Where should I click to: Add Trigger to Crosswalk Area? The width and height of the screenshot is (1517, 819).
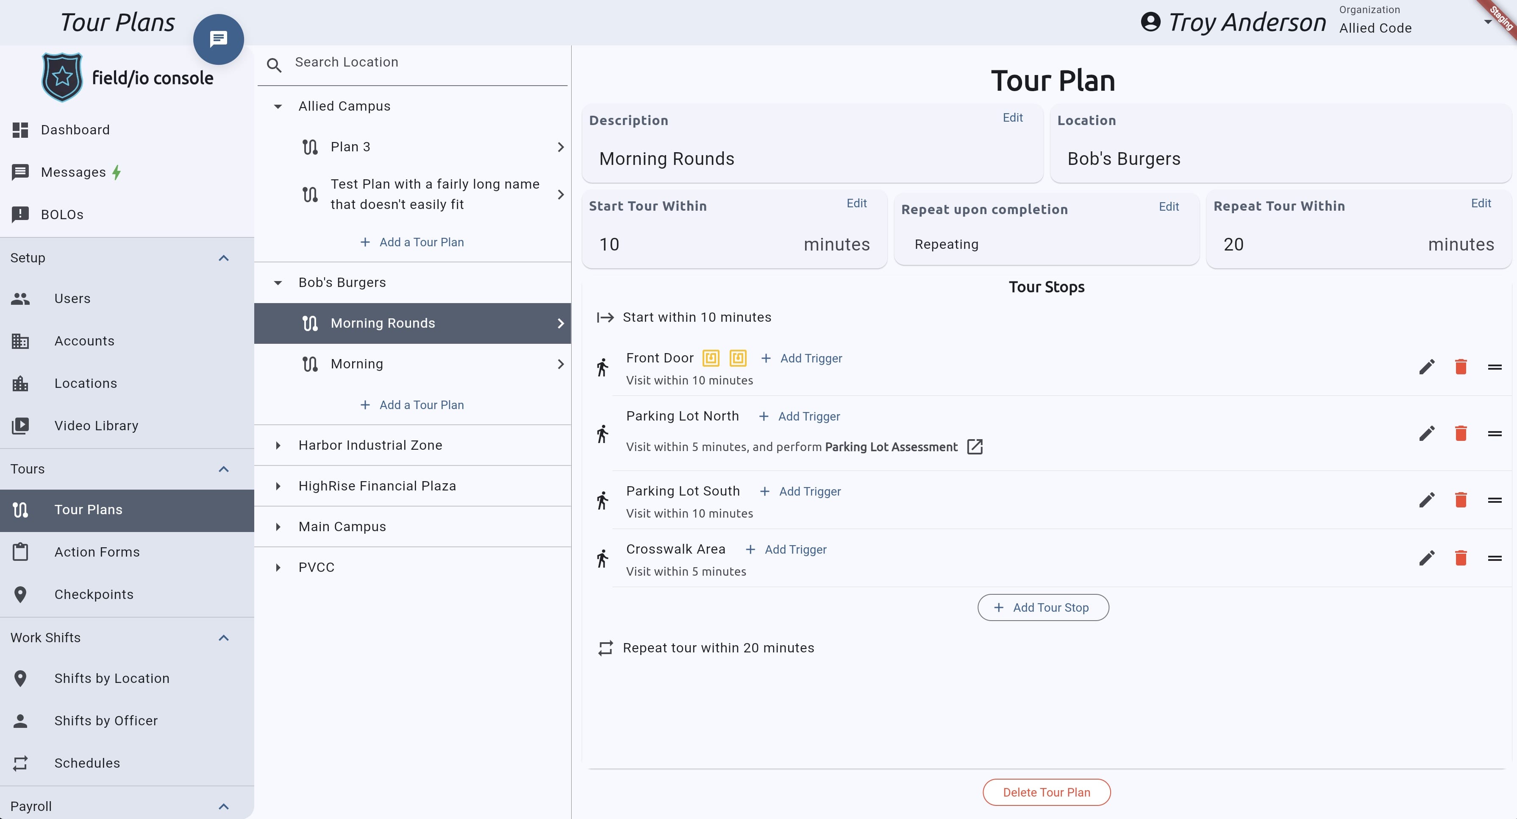[x=786, y=550]
